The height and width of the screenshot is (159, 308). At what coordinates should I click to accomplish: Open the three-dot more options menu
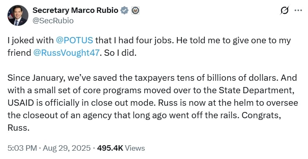(298, 10)
